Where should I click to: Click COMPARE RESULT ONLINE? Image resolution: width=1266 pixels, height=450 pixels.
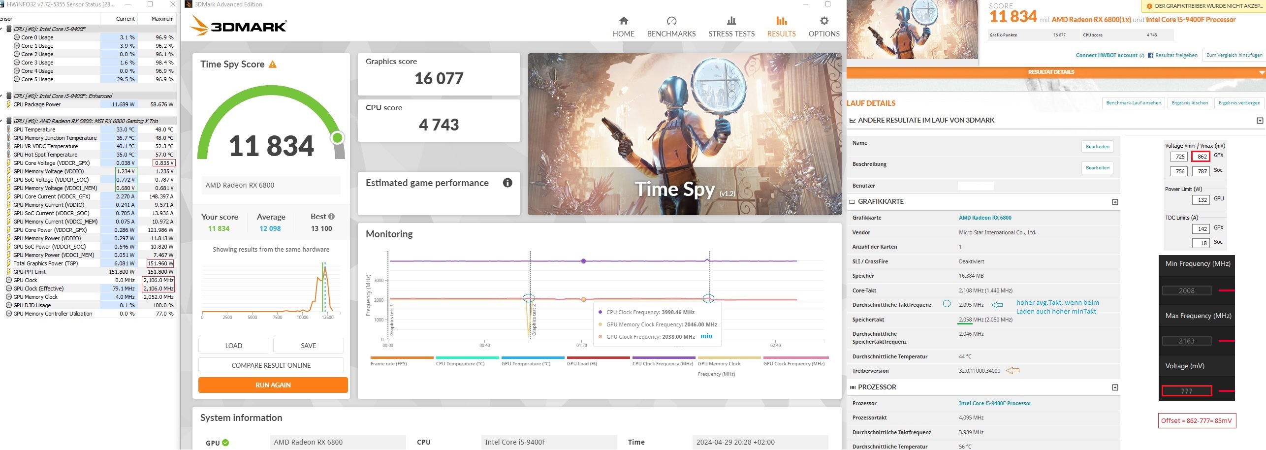271,365
